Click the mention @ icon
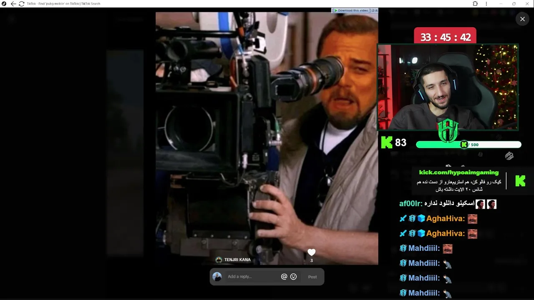The width and height of the screenshot is (534, 300). [x=284, y=277]
